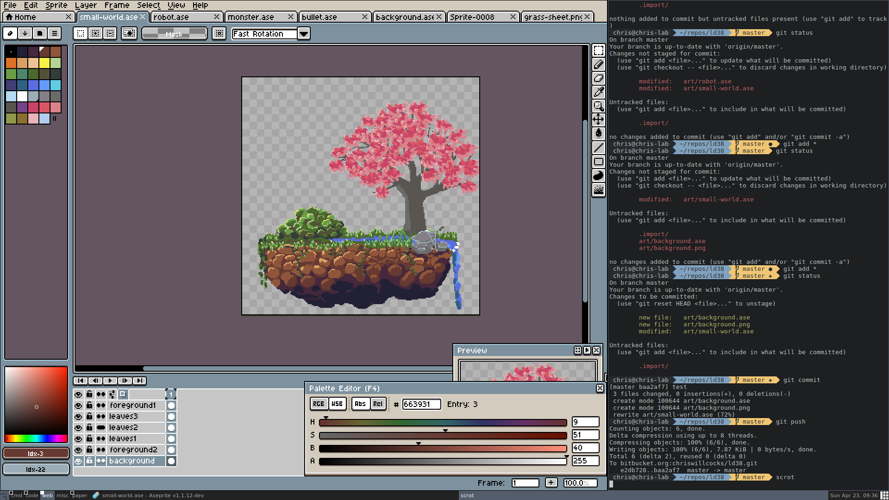Play the animation from timeline controls

pyautogui.click(x=110, y=381)
